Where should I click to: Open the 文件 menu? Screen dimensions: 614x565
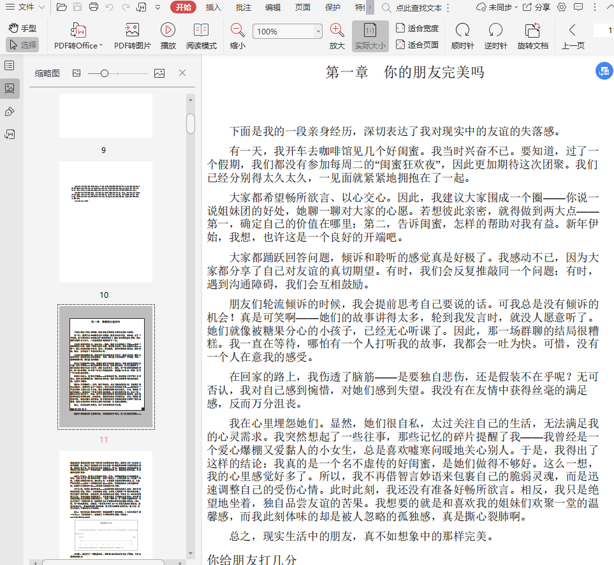coord(25,7)
